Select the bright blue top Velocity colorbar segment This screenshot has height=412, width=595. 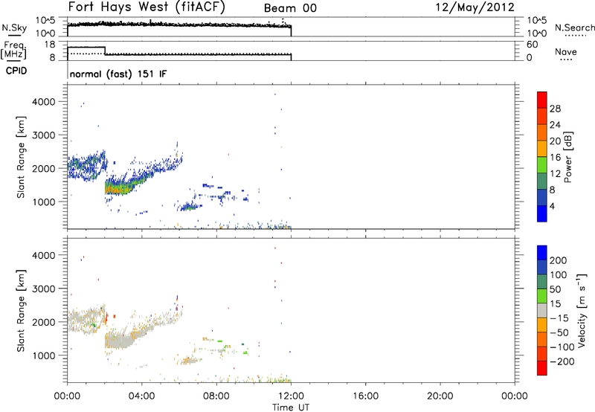[x=542, y=253]
